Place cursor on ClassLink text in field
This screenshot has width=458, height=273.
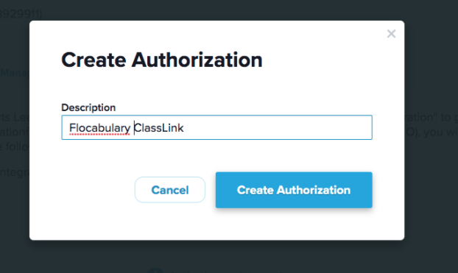coord(159,128)
